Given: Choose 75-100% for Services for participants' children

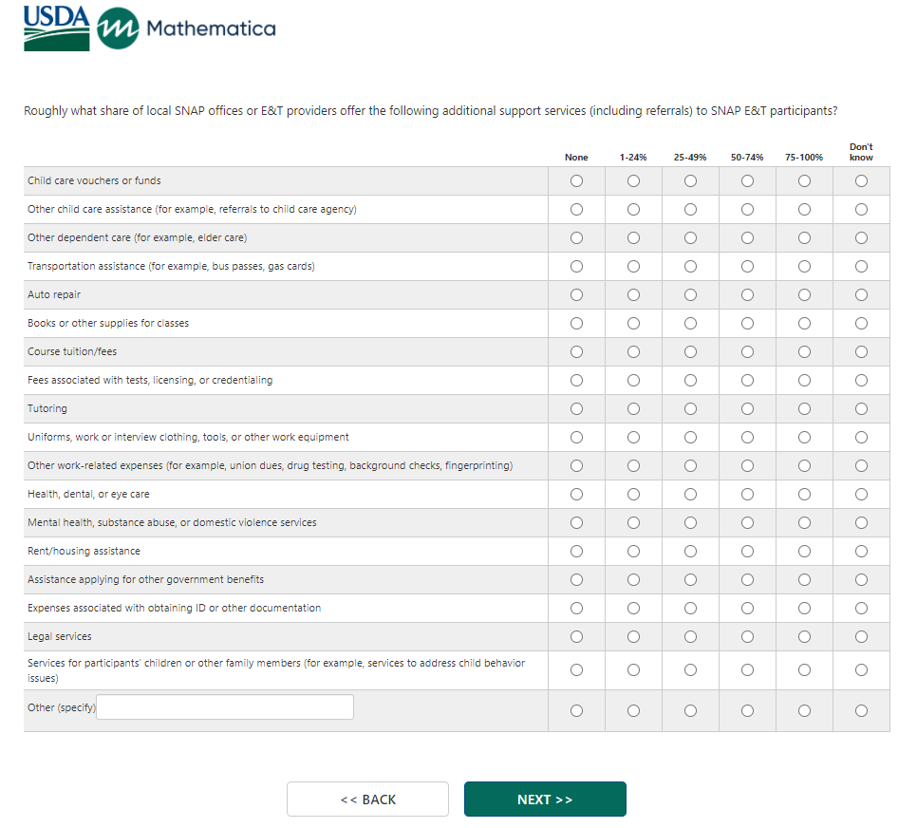Looking at the screenshot, I should [805, 670].
